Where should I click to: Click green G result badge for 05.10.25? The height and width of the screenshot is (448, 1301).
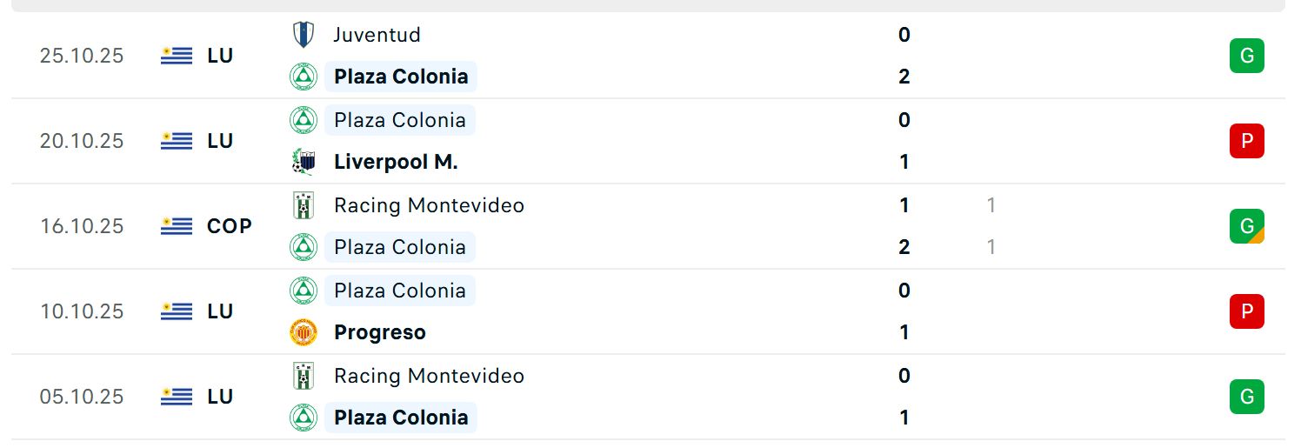tap(1246, 397)
